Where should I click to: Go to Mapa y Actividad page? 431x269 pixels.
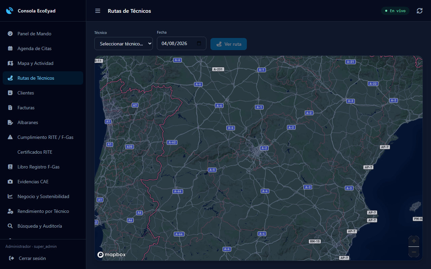click(x=43, y=63)
